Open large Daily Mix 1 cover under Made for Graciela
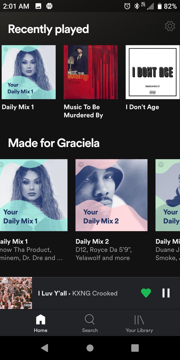 click(x=34, y=195)
